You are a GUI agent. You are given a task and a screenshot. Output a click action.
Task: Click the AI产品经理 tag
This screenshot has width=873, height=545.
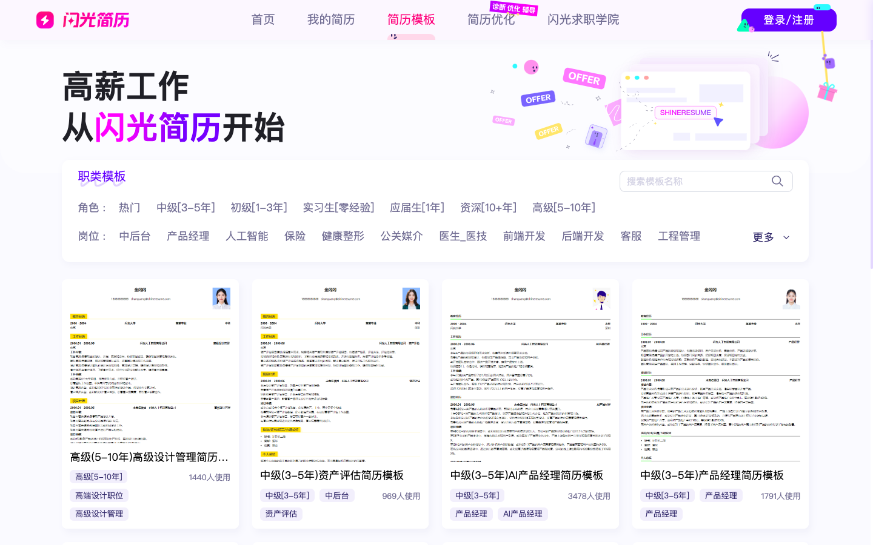point(523,514)
